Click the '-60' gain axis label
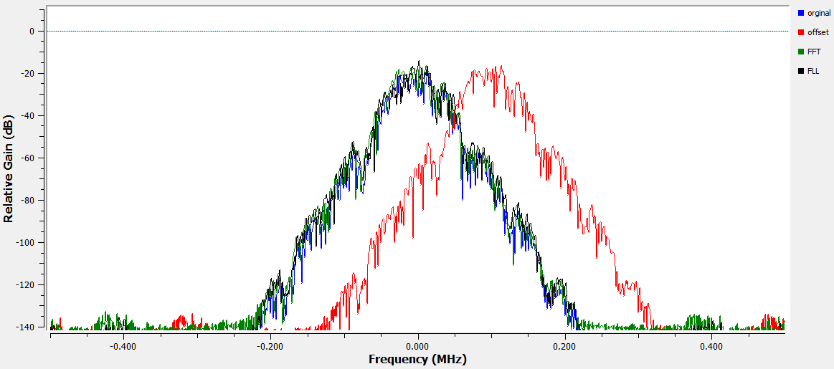Screen dimensions: 834x369 (x=28, y=158)
